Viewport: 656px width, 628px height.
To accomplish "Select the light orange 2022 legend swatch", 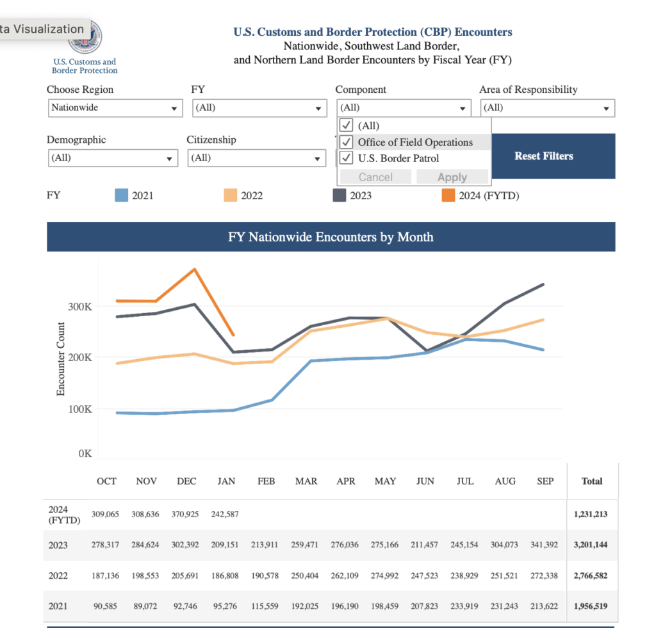I will point(230,195).
